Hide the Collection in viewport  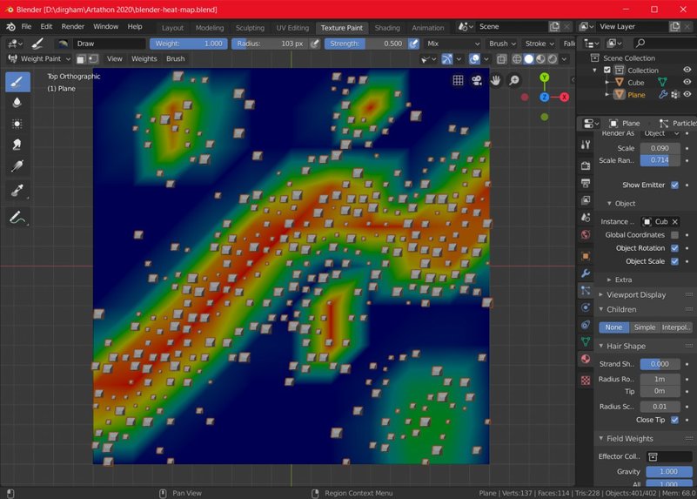point(687,70)
